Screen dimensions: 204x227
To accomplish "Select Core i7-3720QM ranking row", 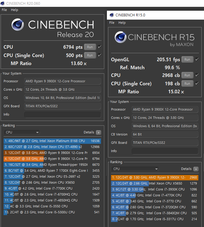I will (155, 207).
